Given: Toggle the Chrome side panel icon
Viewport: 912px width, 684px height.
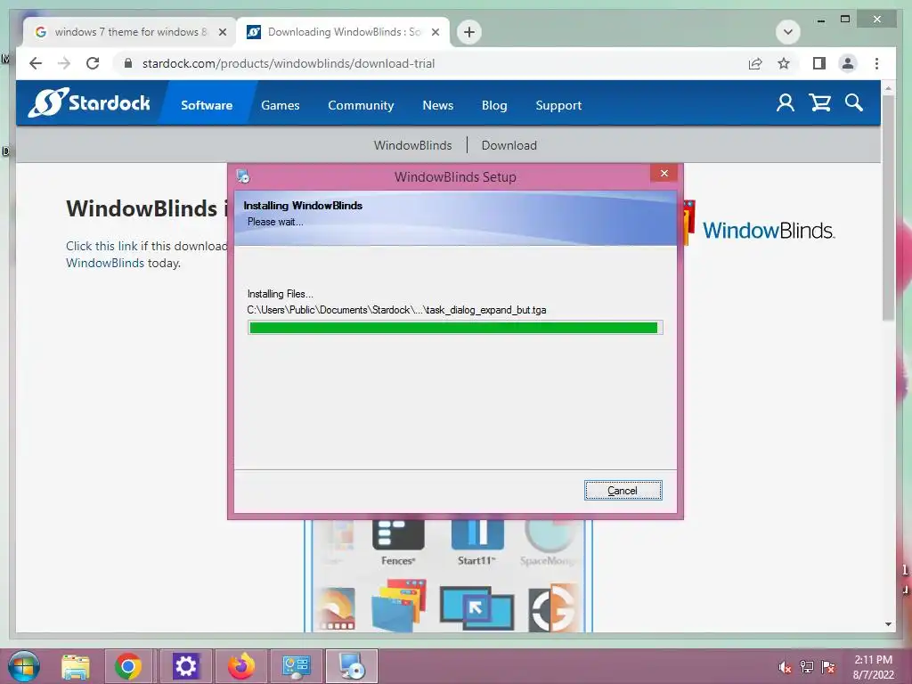Looking at the screenshot, I should [x=819, y=63].
